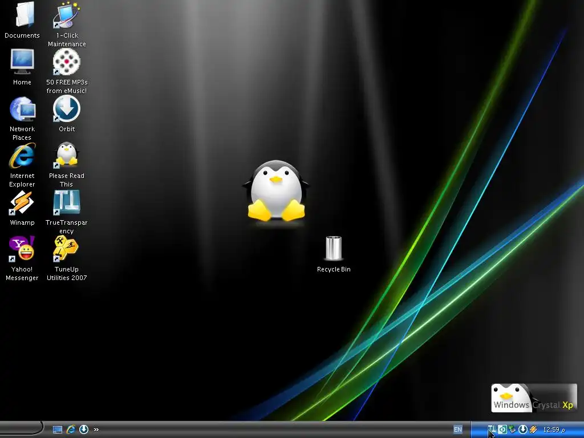Click the green square tray icon
Viewport: 584px width, 438px height.
[x=502, y=429]
